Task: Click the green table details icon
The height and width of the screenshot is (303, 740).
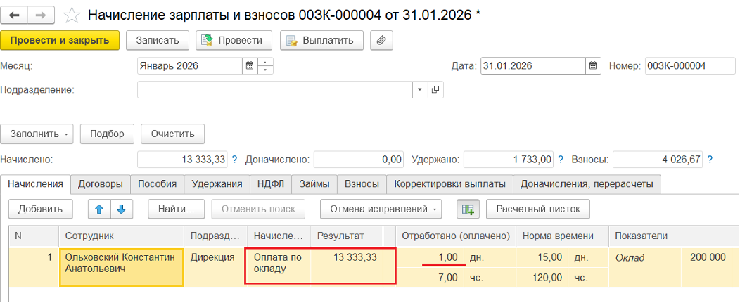Action: coord(466,209)
